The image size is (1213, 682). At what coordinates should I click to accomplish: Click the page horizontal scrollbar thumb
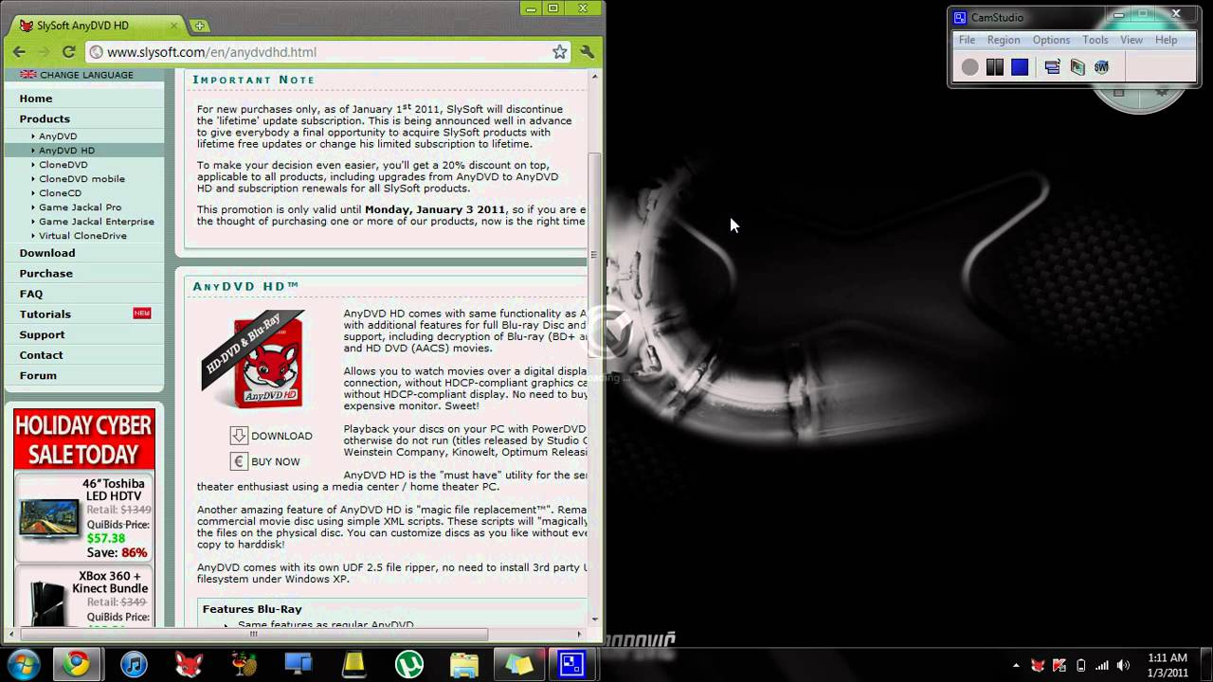point(253,635)
